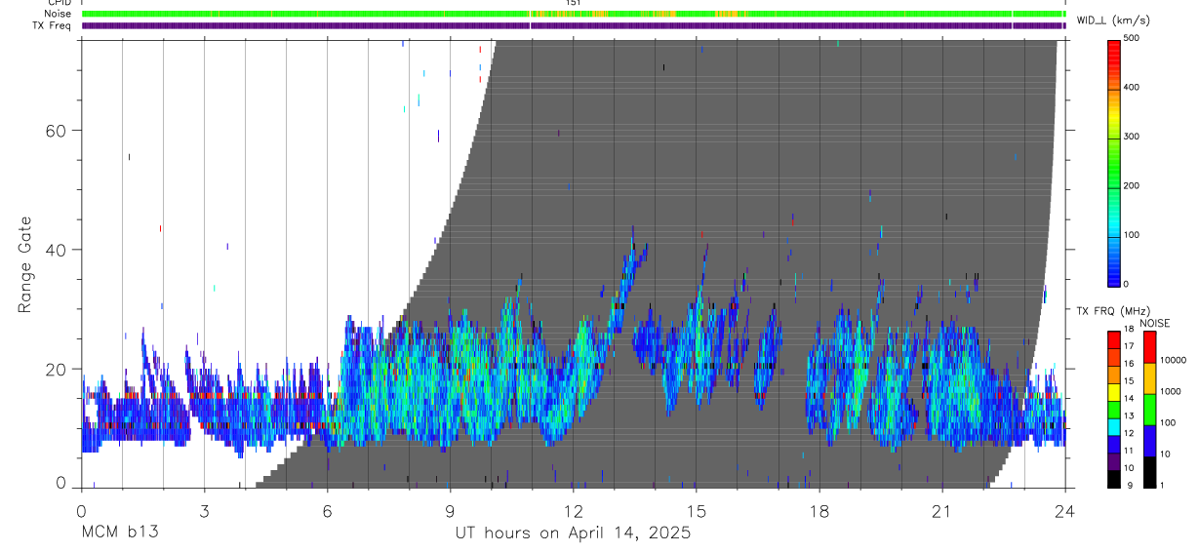Click the x-axis tick label '9'
The width and height of the screenshot is (1198, 553).
click(450, 511)
